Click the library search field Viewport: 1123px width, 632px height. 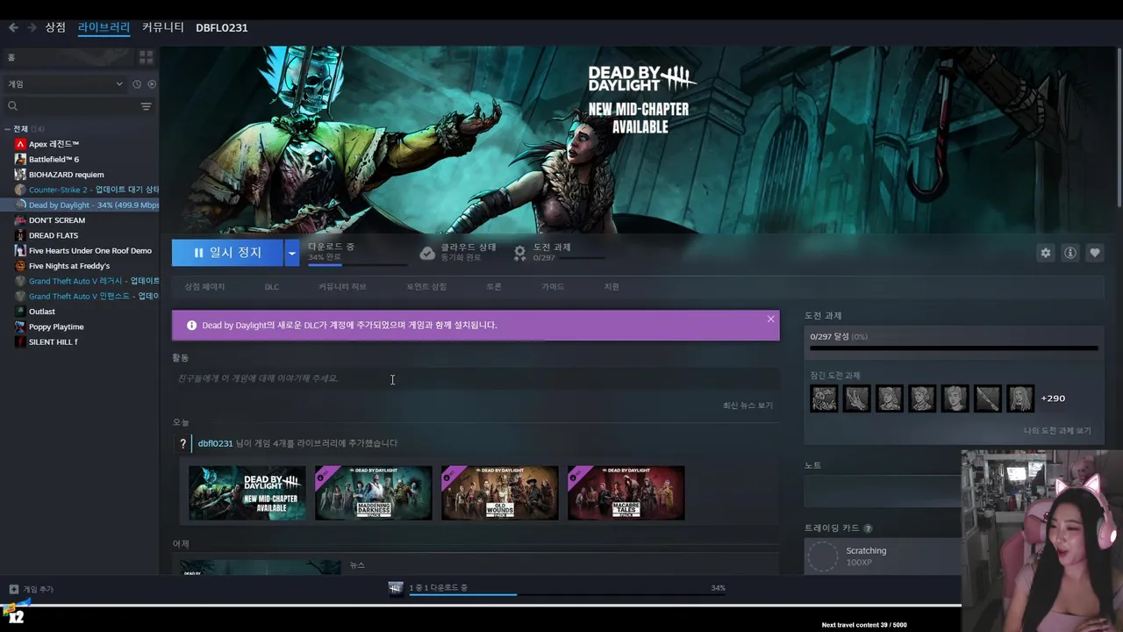(72, 106)
